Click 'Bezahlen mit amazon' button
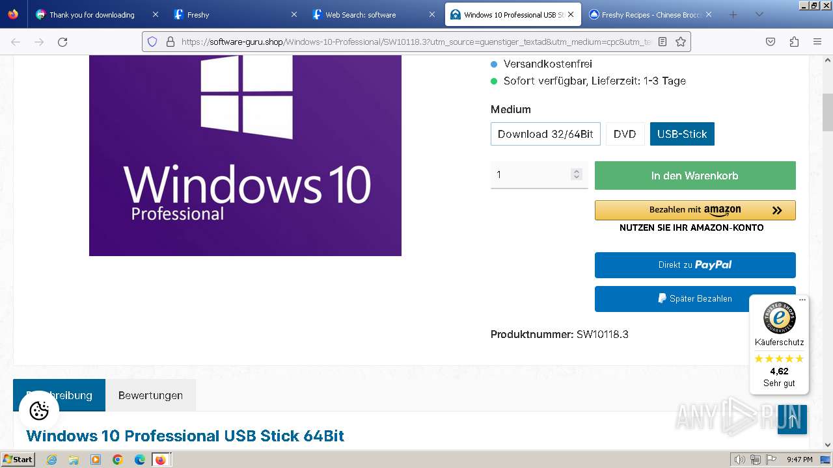The image size is (833, 468). 695,210
